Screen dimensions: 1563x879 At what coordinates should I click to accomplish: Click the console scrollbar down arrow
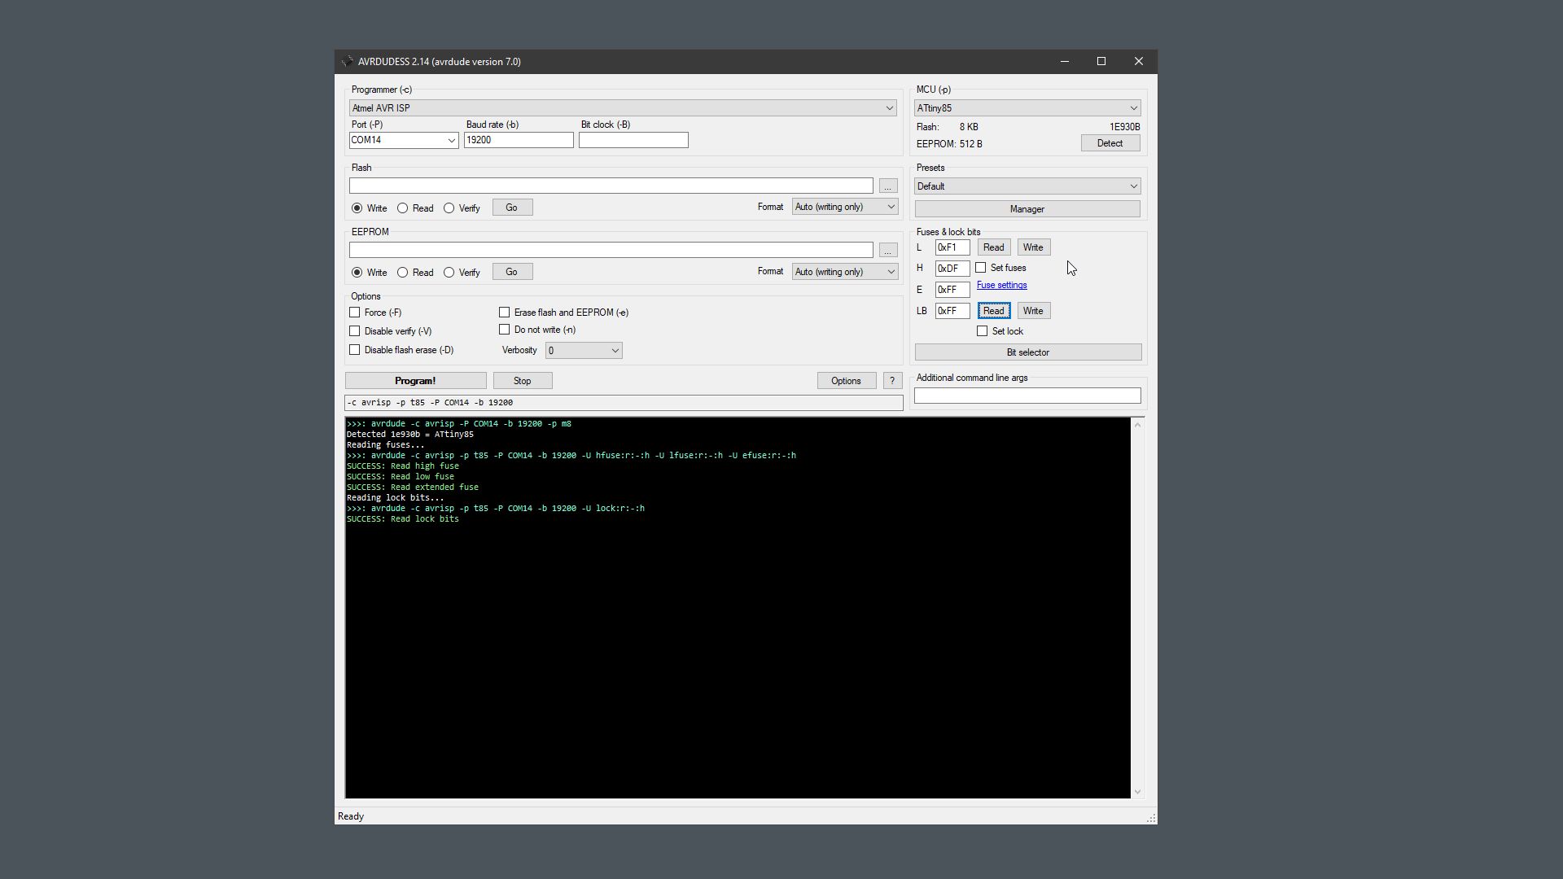pos(1138,790)
